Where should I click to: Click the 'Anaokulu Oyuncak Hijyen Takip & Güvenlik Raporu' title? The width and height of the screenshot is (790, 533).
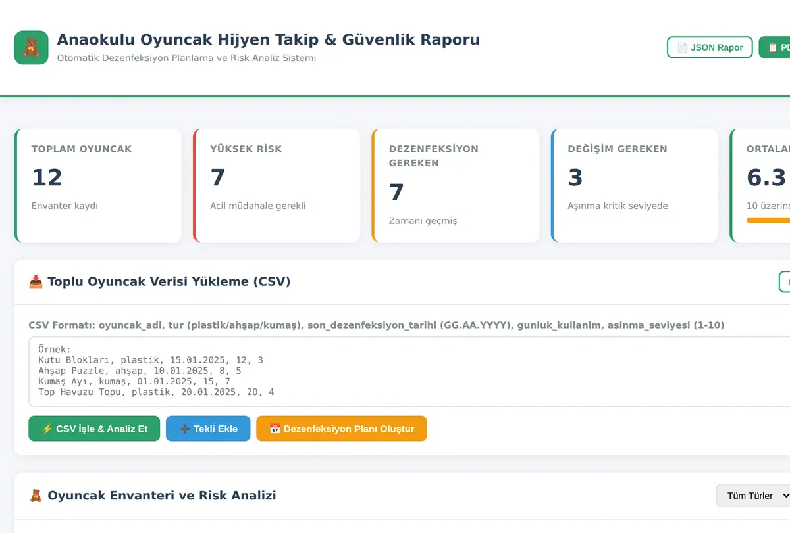[269, 39]
